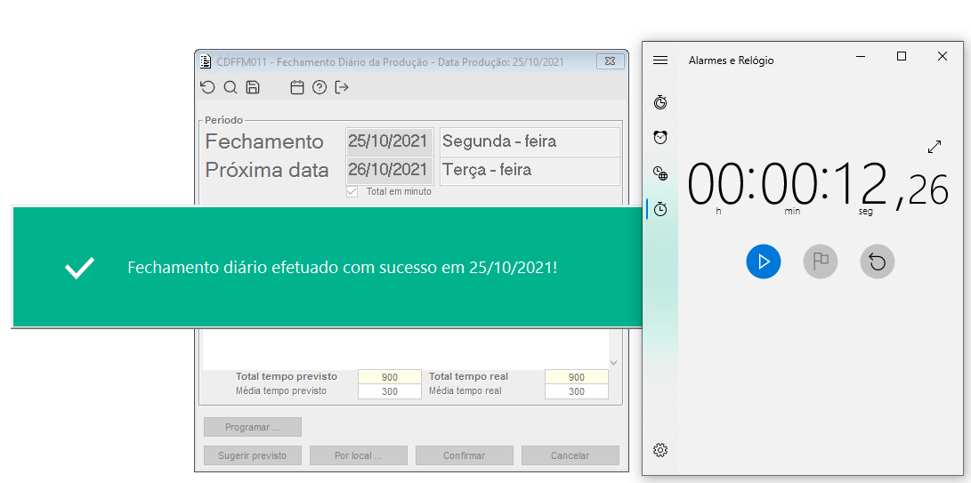This screenshot has width=971, height=483.
Task: Close the CDFFM011 window
Action: (x=611, y=61)
